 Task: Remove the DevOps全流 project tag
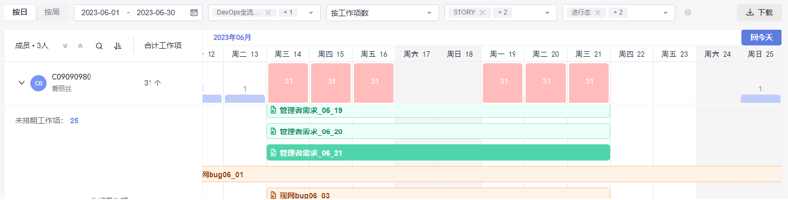[x=268, y=12]
